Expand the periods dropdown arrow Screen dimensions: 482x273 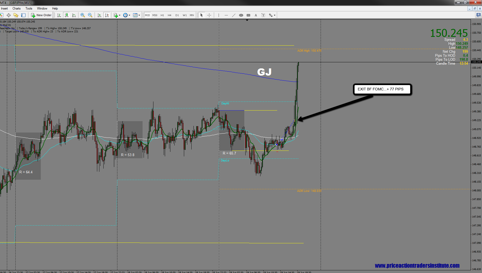(129, 15)
